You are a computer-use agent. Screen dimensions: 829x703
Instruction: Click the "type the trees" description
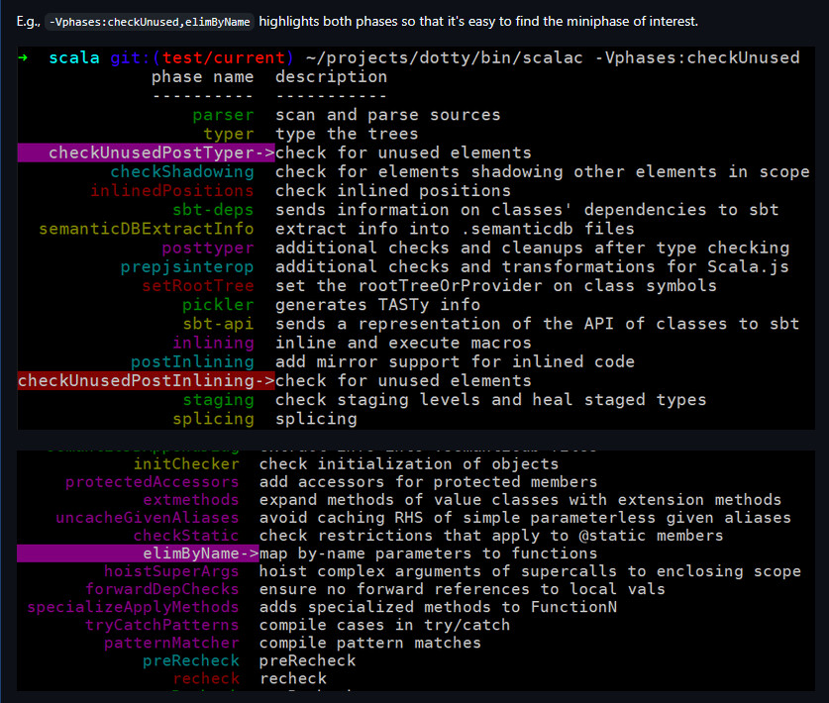click(347, 135)
